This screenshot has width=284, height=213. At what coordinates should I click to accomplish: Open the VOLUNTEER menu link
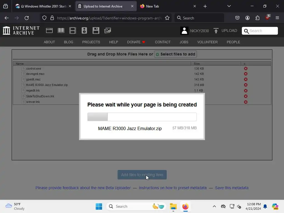(207, 42)
